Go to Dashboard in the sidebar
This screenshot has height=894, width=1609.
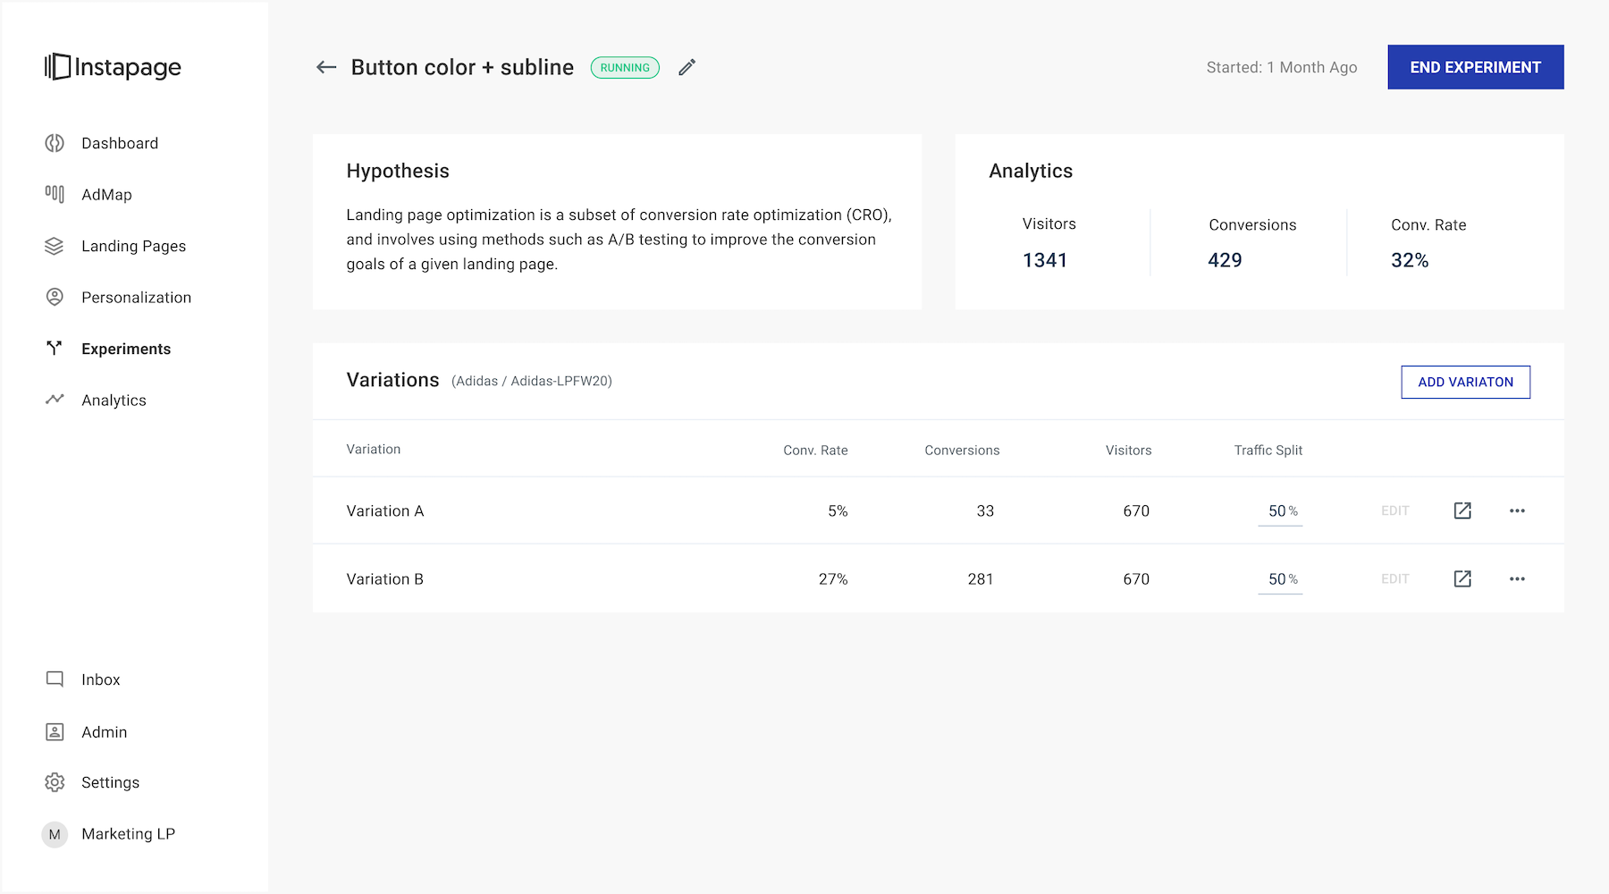119,143
